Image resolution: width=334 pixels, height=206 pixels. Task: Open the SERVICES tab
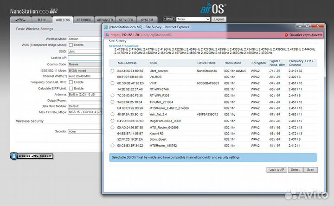click(x=126, y=20)
